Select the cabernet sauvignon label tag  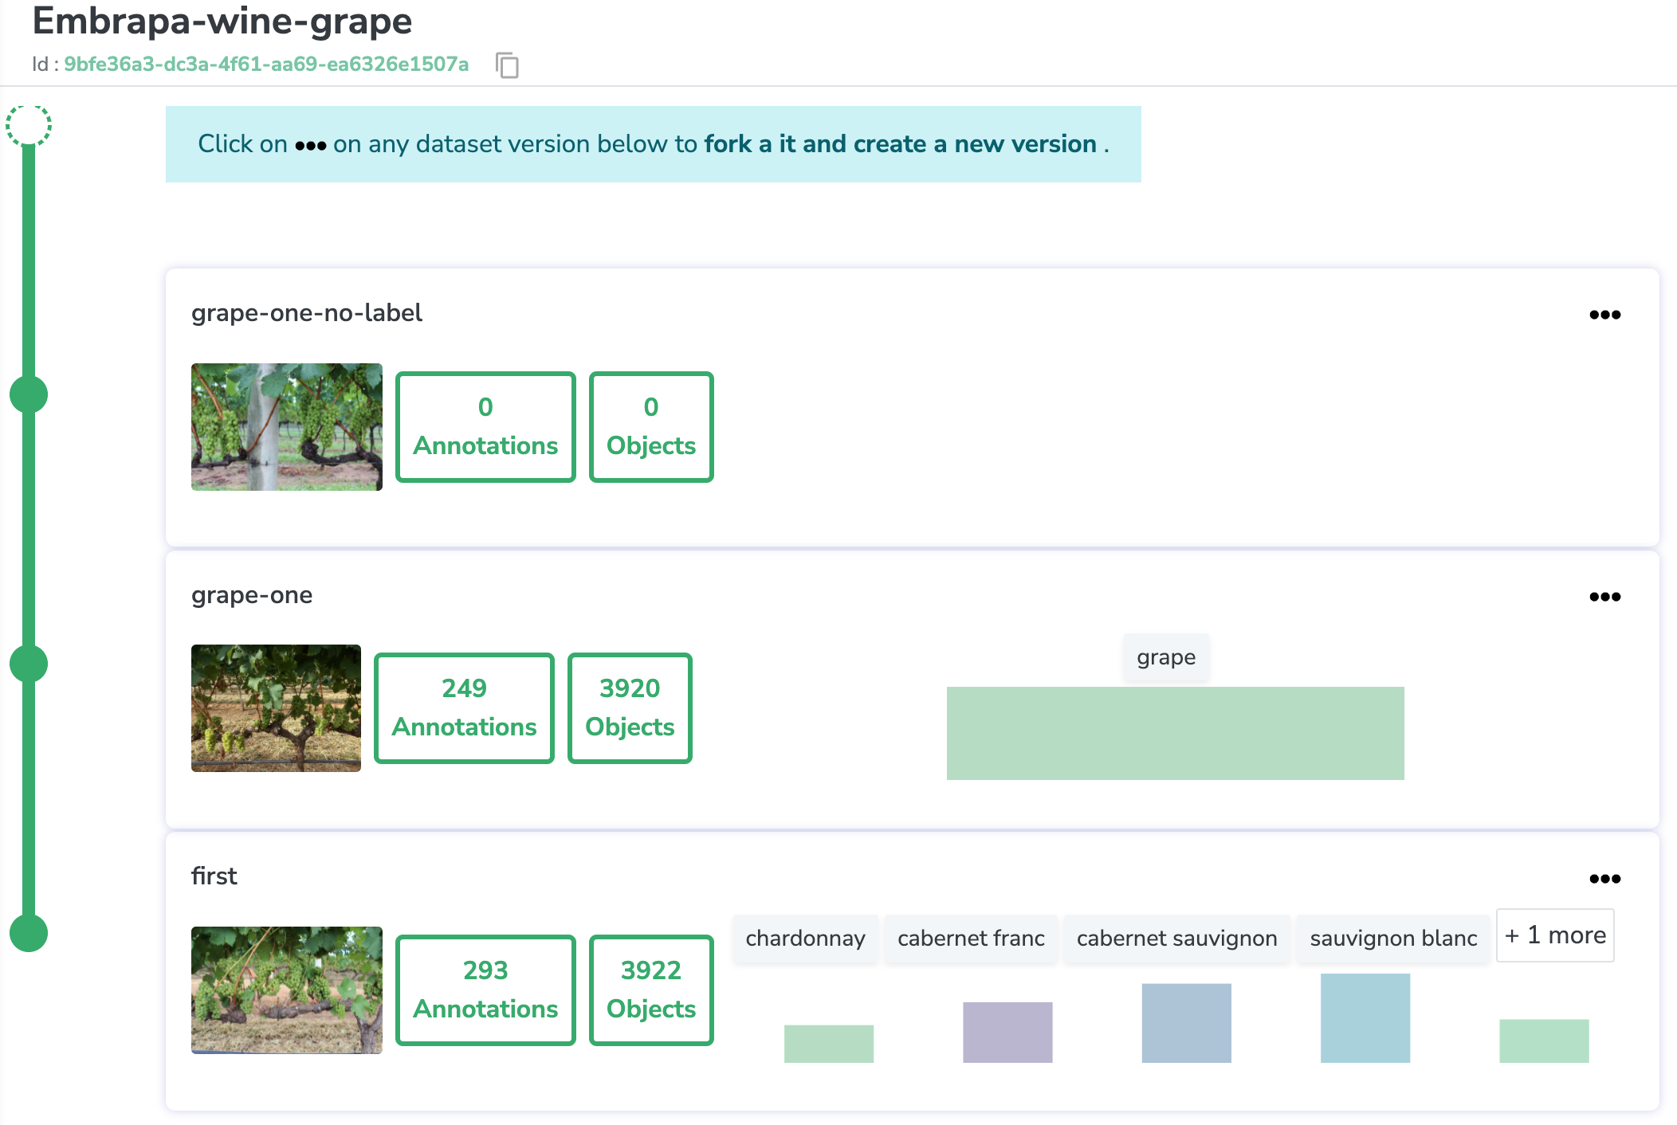(x=1176, y=939)
